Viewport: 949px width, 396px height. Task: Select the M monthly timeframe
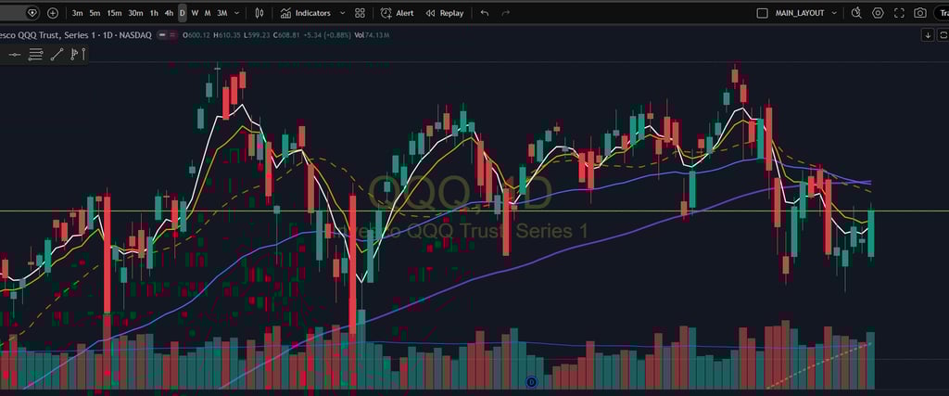click(208, 13)
